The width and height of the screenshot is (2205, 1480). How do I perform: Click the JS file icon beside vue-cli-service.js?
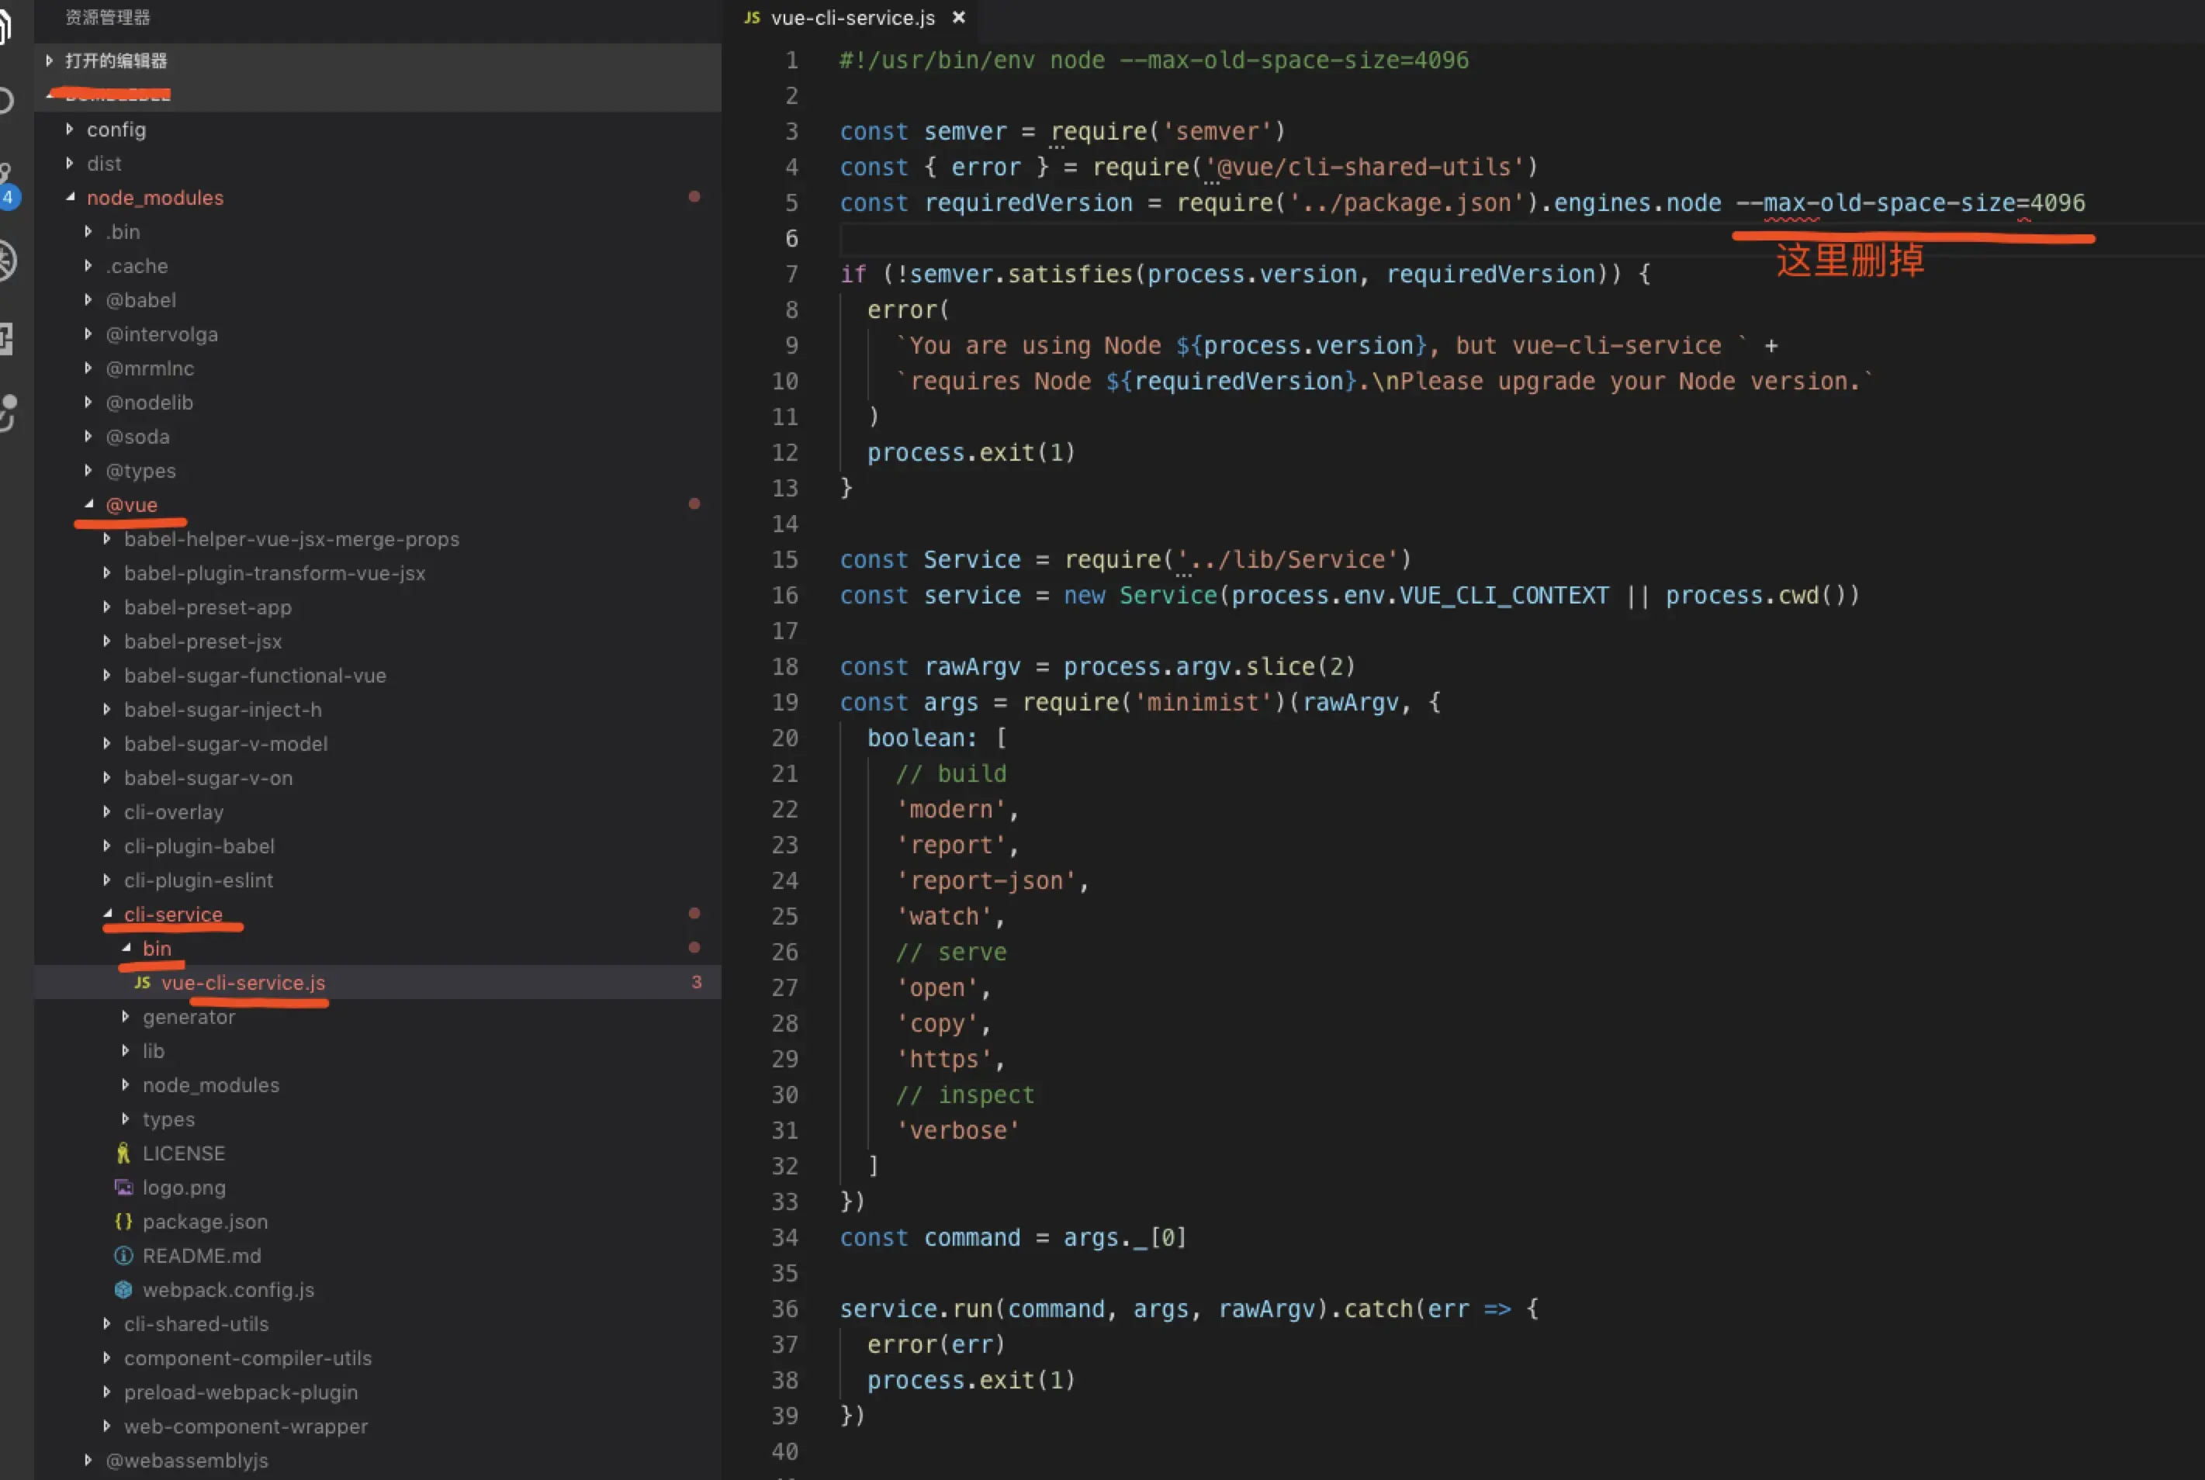(x=141, y=983)
